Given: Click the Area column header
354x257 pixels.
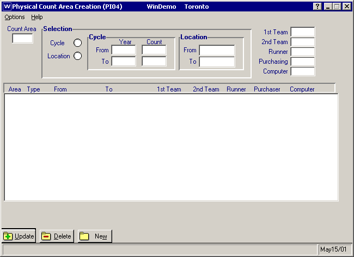Looking at the screenshot, I should tap(15, 89).
